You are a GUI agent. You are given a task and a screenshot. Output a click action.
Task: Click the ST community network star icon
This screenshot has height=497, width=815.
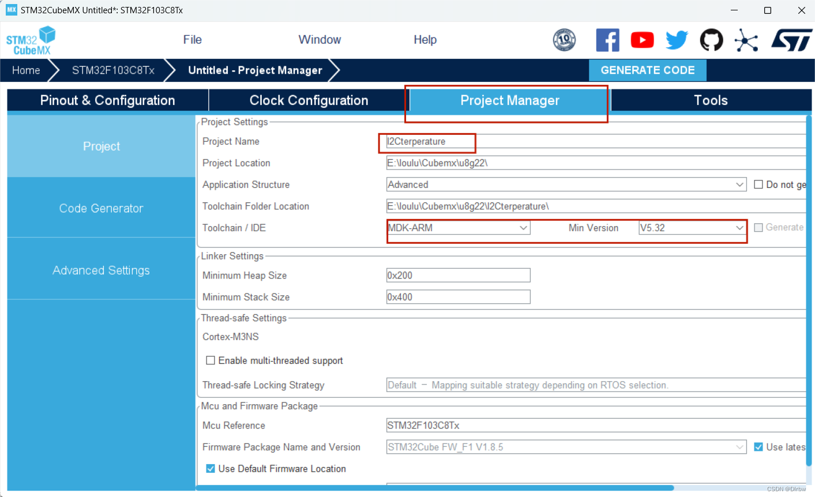[x=746, y=40]
